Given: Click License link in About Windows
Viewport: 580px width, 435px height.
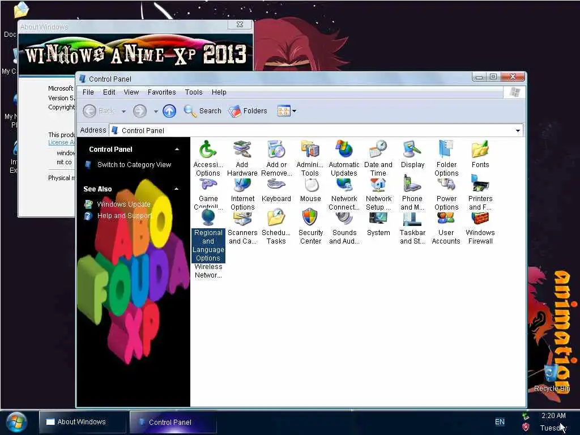Looking at the screenshot, I should [x=61, y=142].
